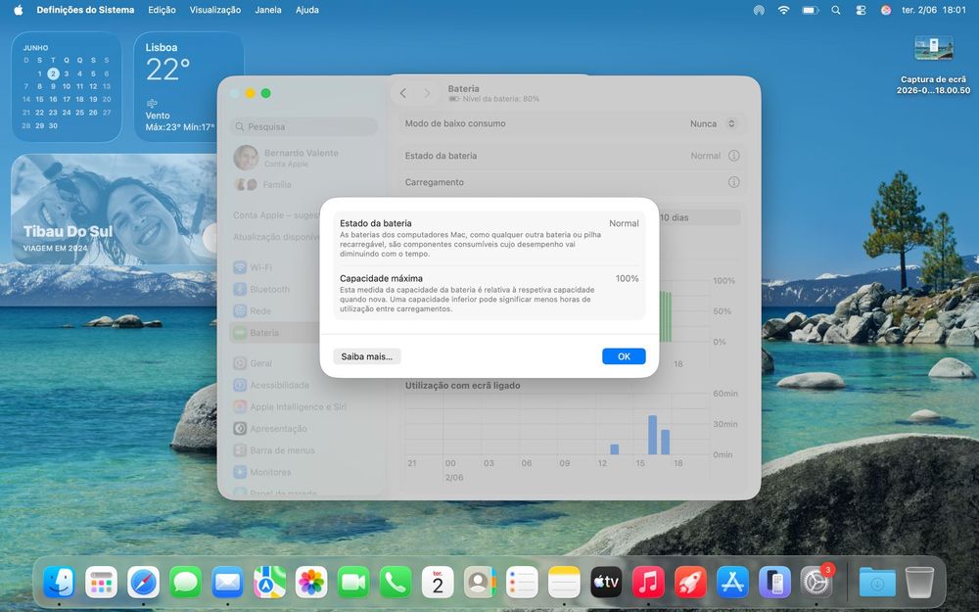Viewport: 979px width, 612px height.
Task: Open Mail from the Dock
Action: click(x=227, y=583)
